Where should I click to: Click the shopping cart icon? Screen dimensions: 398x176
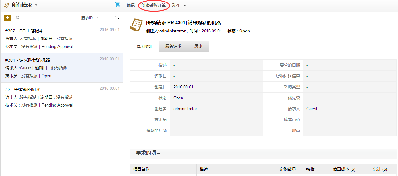[x=117, y=5]
